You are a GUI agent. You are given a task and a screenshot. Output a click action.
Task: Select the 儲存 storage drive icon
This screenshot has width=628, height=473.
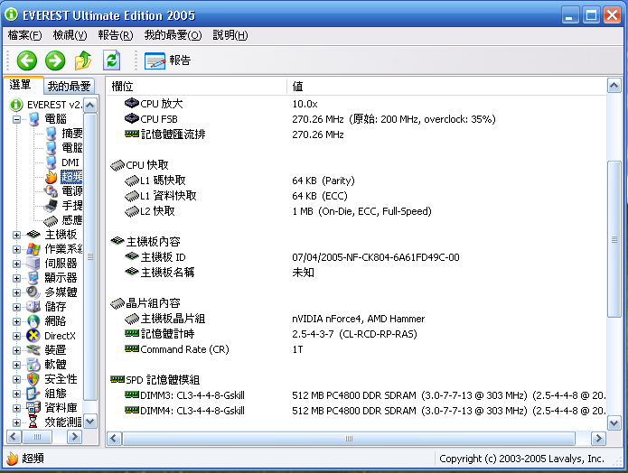[x=33, y=307]
